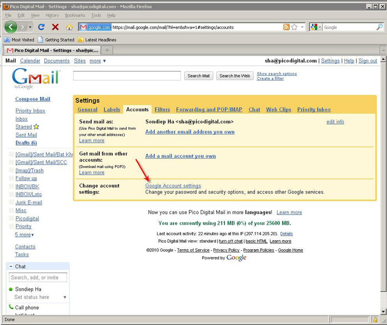Screen dimensions: 387x325
Task: Open the Bookmarks menu
Action: coord(75,16)
